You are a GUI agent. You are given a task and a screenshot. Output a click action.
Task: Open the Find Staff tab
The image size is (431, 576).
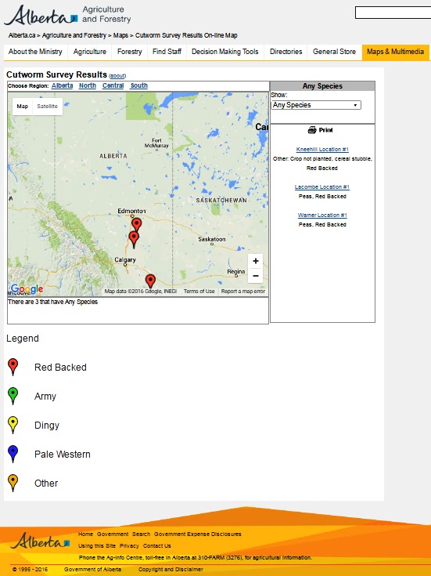click(167, 52)
